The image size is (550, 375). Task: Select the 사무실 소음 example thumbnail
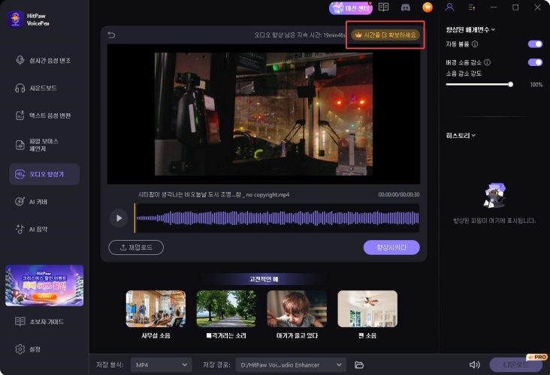(156, 308)
